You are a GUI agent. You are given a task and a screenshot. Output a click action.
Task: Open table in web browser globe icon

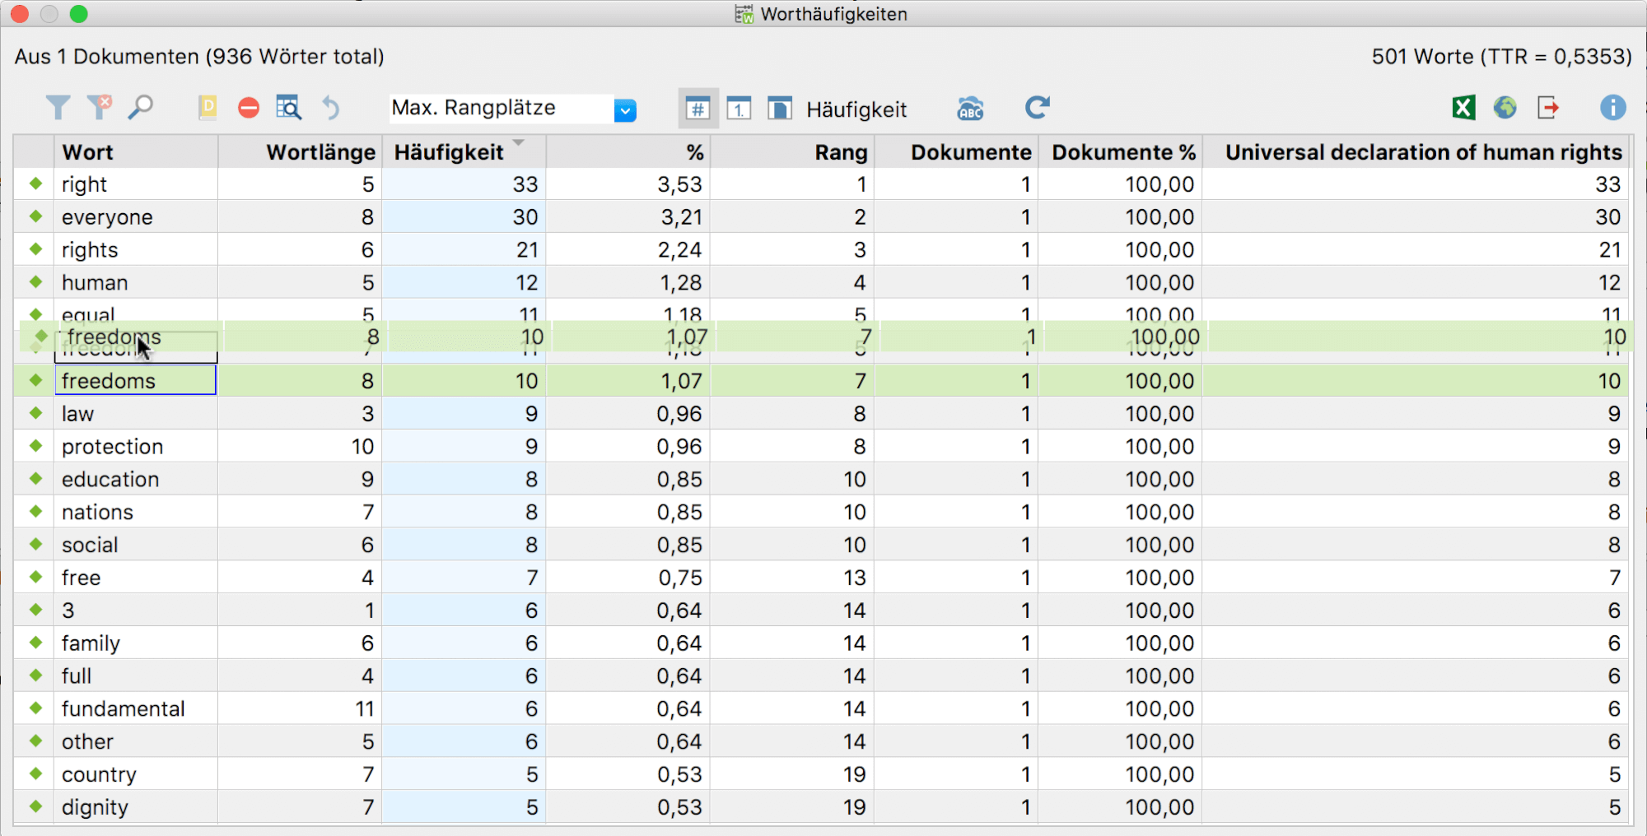point(1505,108)
